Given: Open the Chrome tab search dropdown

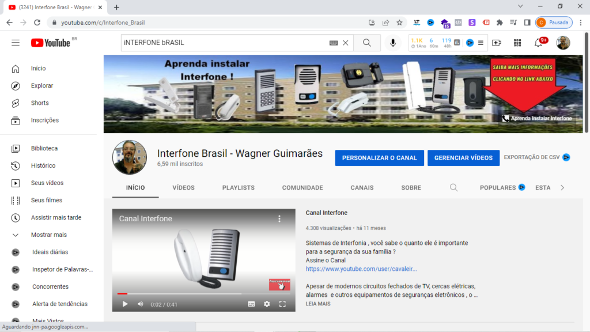Looking at the screenshot, I should [520, 6].
